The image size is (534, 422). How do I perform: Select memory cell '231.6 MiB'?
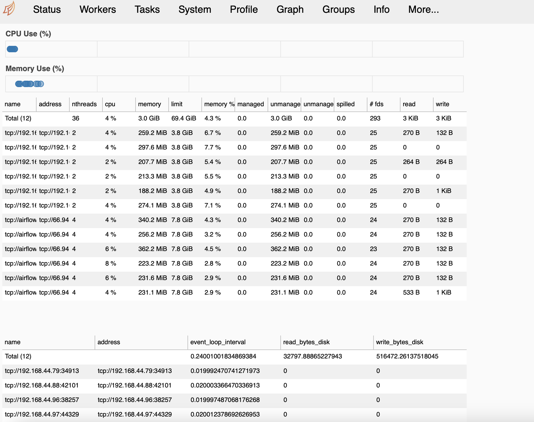click(153, 278)
